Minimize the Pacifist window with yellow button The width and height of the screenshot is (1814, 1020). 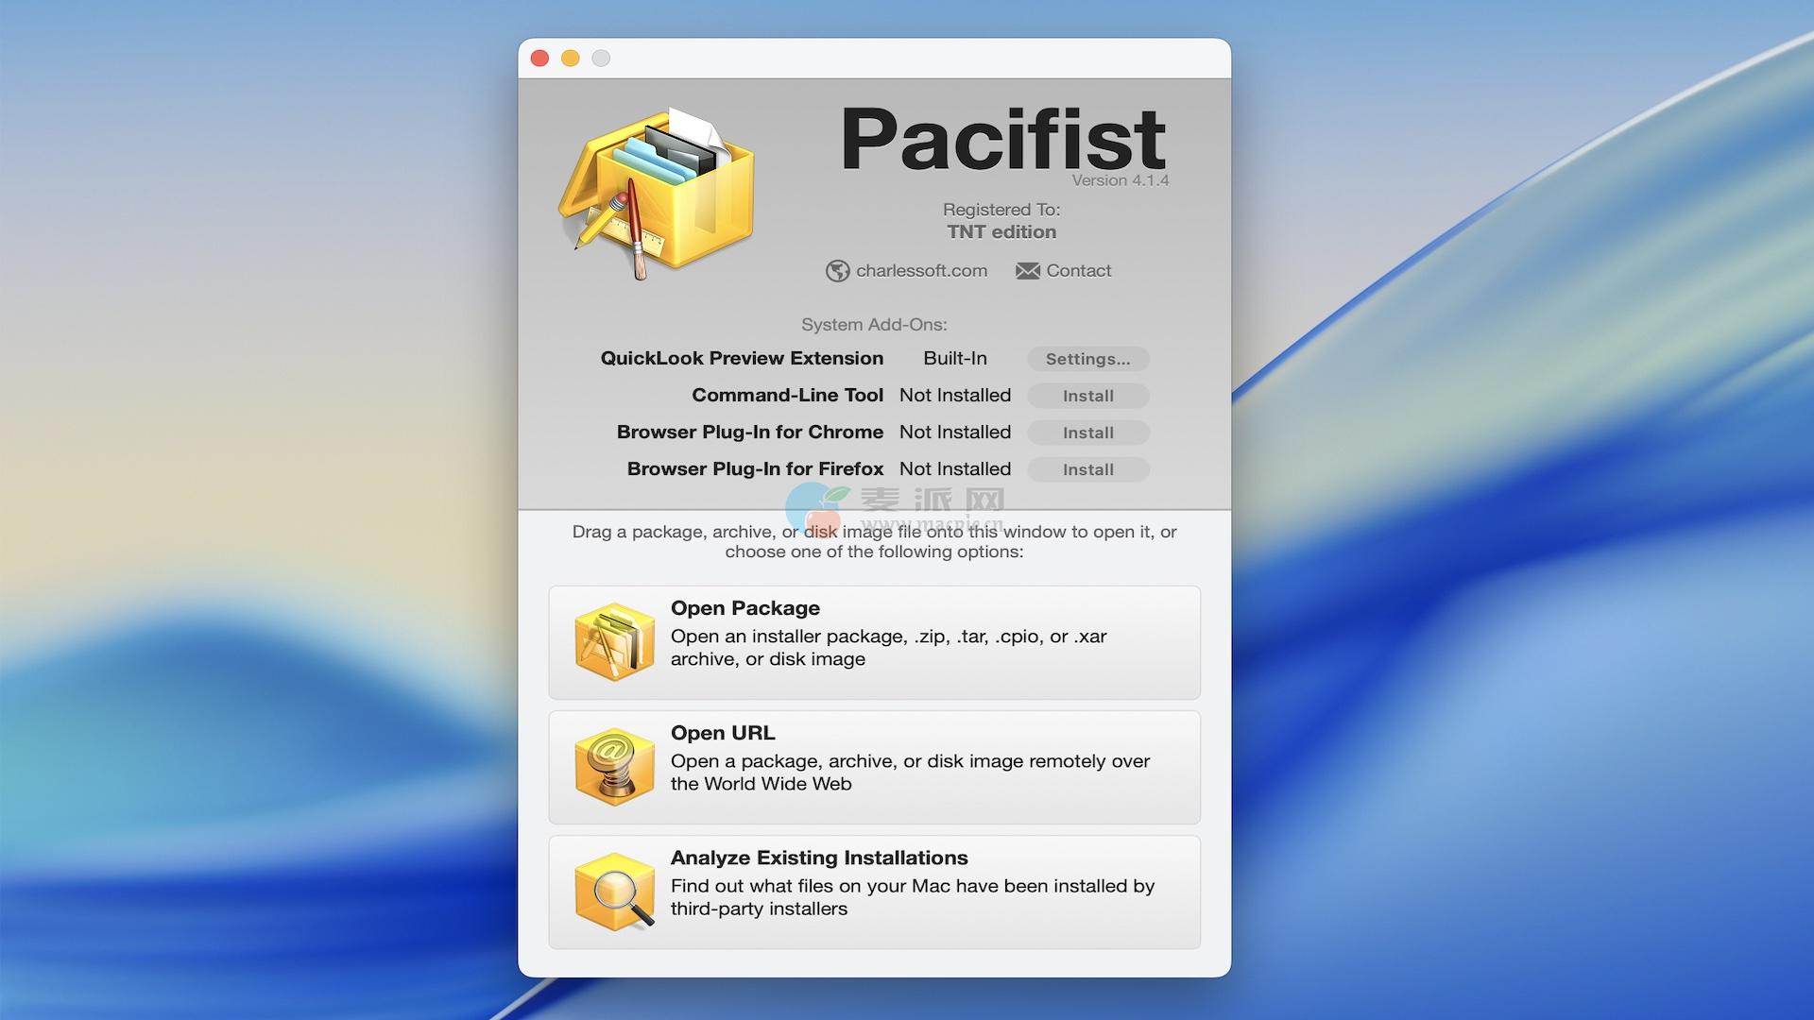click(x=571, y=59)
